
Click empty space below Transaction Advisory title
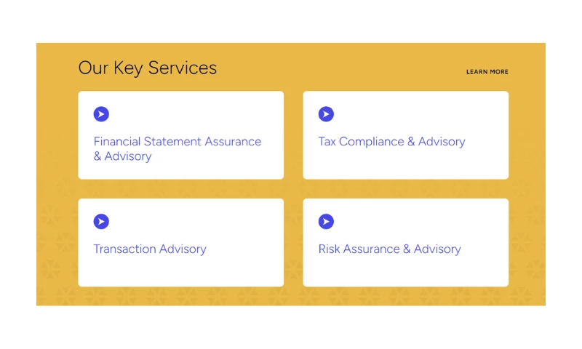[180, 272]
